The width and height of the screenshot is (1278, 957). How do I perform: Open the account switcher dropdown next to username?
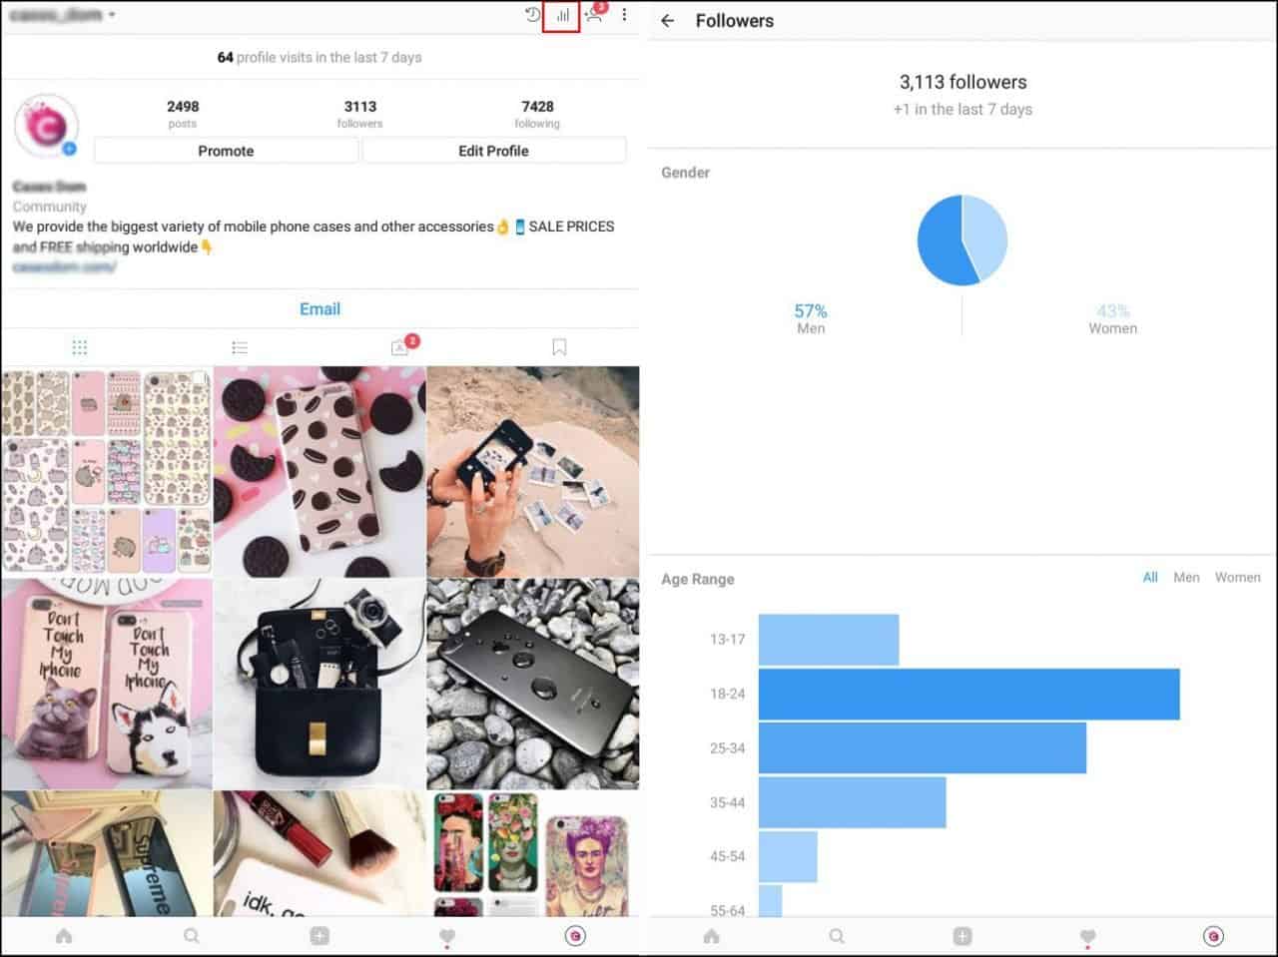(x=110, y=15)
